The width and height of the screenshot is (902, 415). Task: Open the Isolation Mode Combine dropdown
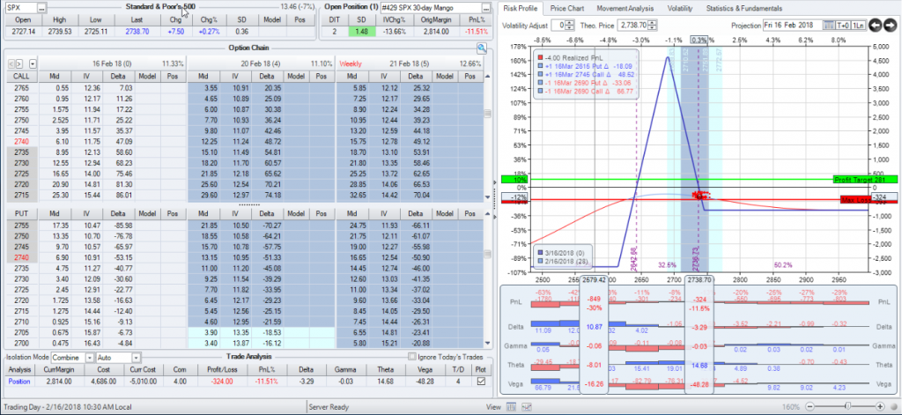(90, 358)
